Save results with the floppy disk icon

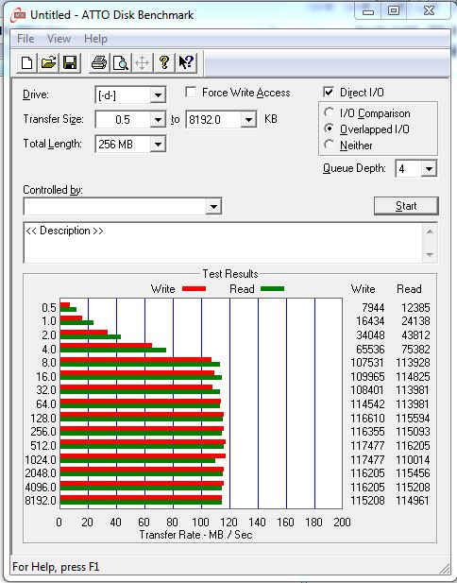(x=70, y=62)
